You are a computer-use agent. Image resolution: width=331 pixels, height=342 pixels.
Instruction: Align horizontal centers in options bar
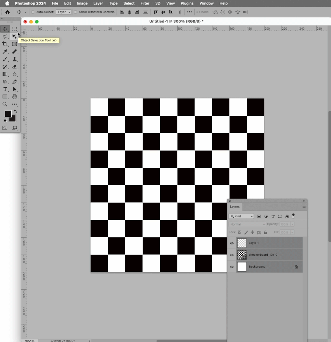pos(129,12)
